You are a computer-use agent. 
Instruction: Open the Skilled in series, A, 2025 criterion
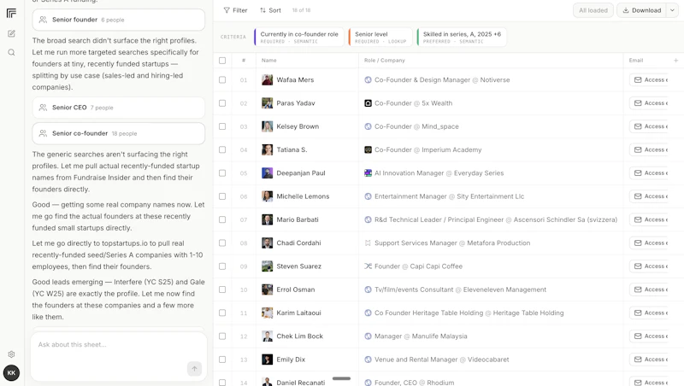tap(462, 37)
